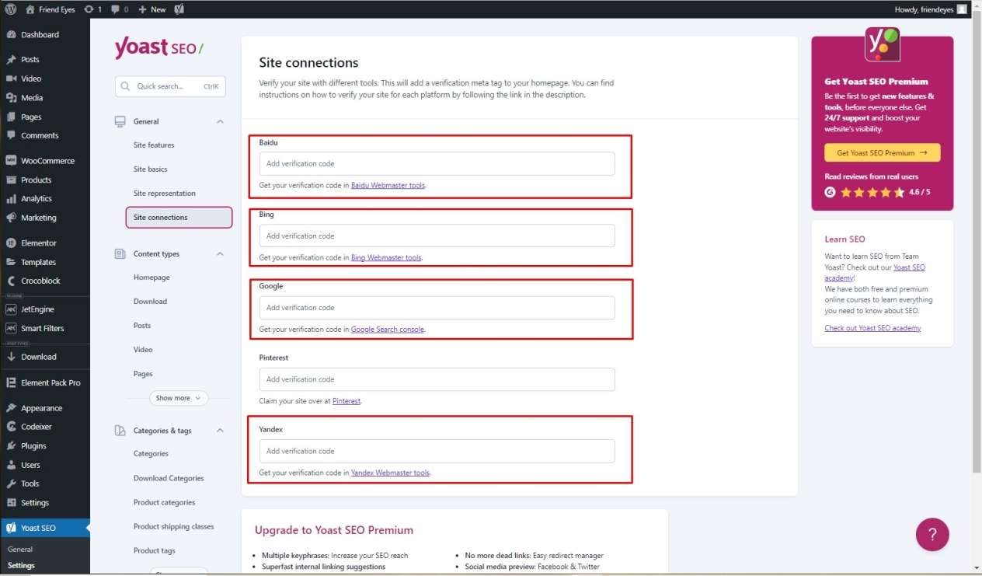
Task: Open Product shipping classes settings
Action: tap(173, 527)
